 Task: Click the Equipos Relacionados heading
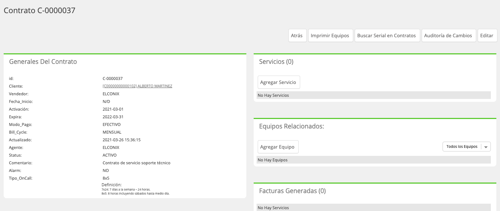[292, 126]
